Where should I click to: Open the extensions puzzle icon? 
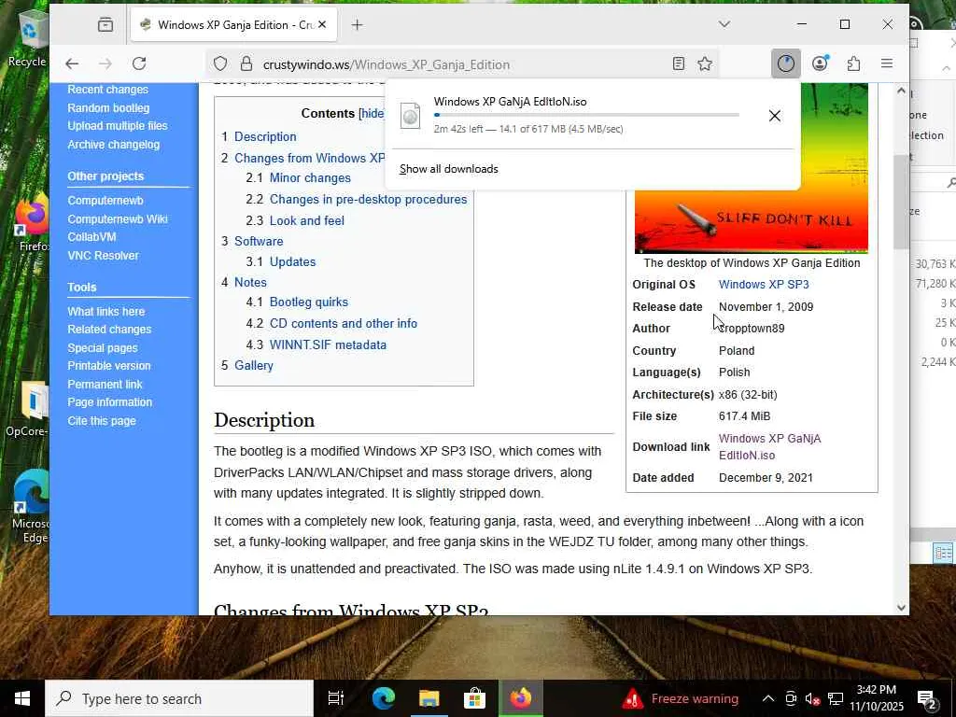tap(853, 63)
